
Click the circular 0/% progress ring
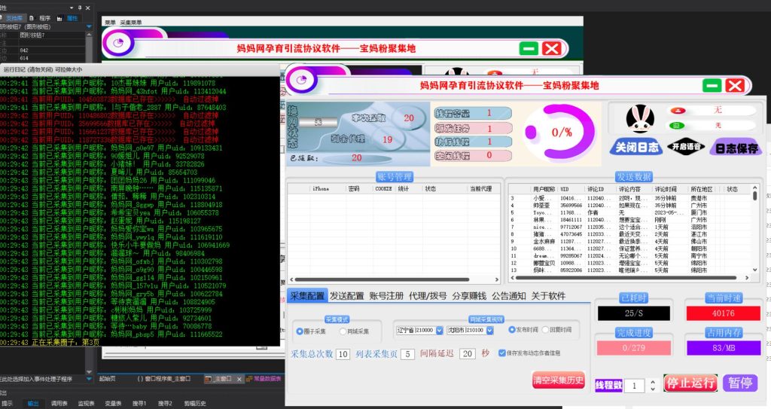[x=562, y=131]
